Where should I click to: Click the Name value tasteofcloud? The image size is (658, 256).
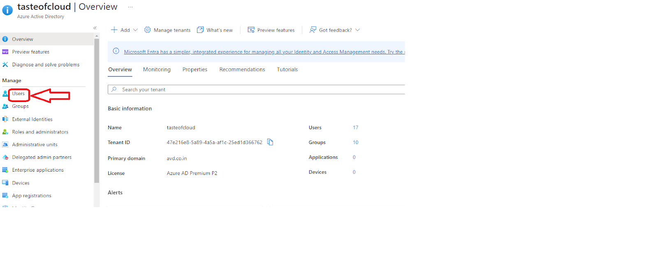(x=181, y=128)
